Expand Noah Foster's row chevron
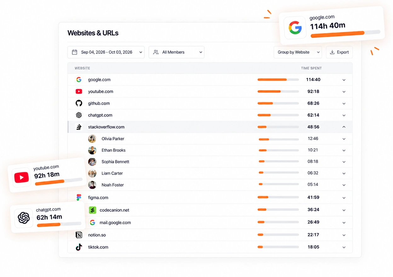Image resolution: width=393 pixels, height=277 pixels. pos(344,185)
